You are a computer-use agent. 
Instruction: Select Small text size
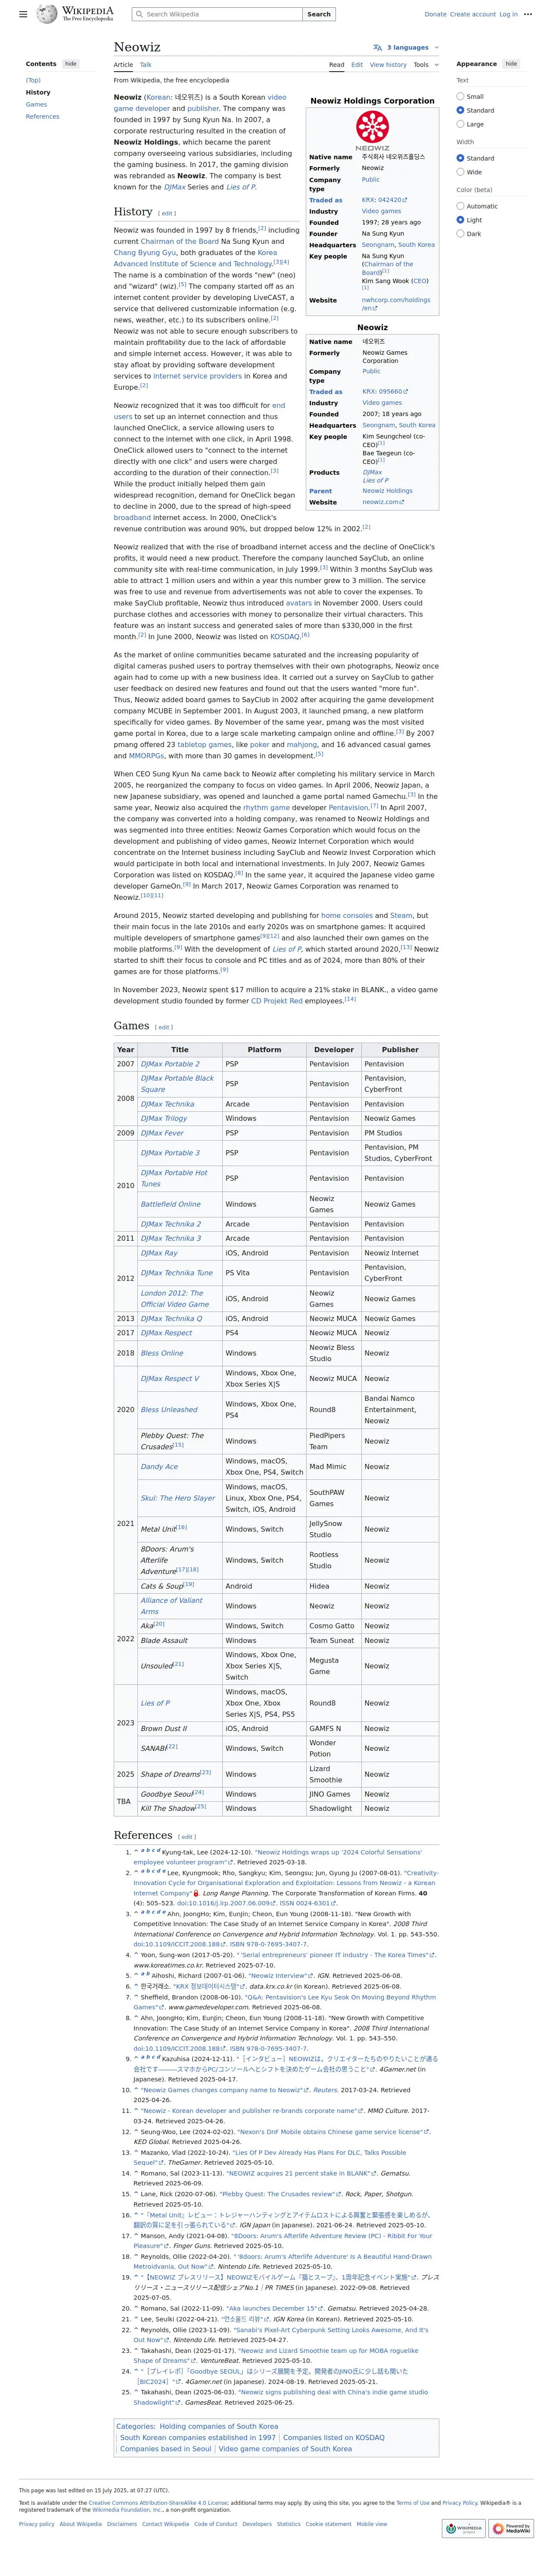point(460,97)
